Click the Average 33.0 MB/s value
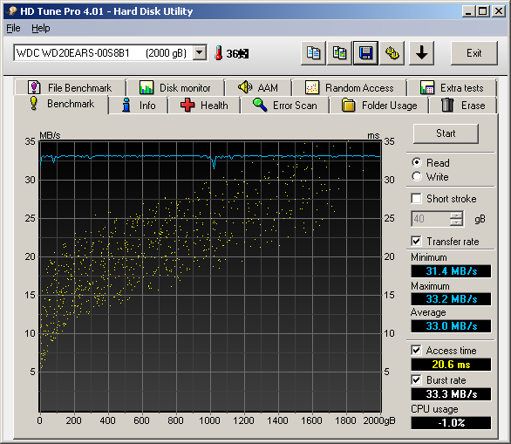Viewport: 511px width, 444px height. (x=451, y=326)
